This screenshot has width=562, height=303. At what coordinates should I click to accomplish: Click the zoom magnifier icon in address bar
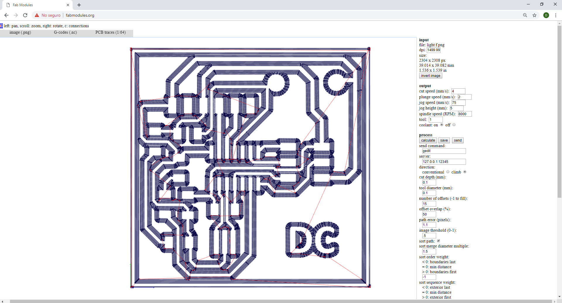[525, 15]
